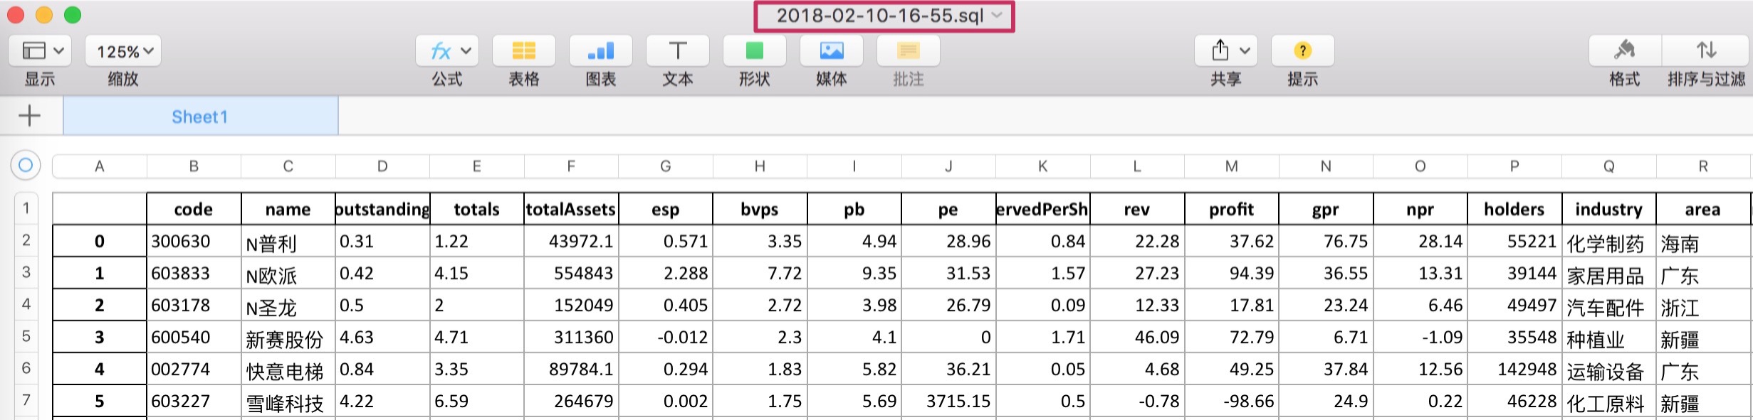
Task: Click the 'industry' header cell
Action: click(x=1608, y=209)
